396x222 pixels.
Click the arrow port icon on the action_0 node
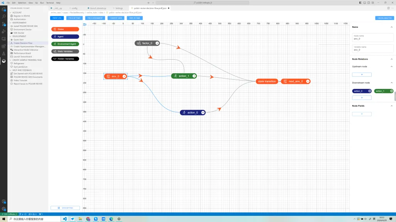pyautogui.click(x=203, y=112)
